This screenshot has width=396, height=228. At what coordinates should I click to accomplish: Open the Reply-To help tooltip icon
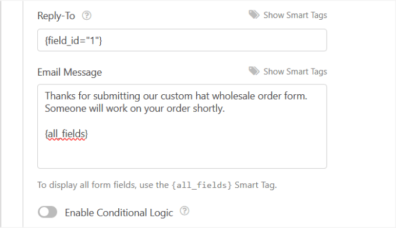coord(87,16)
